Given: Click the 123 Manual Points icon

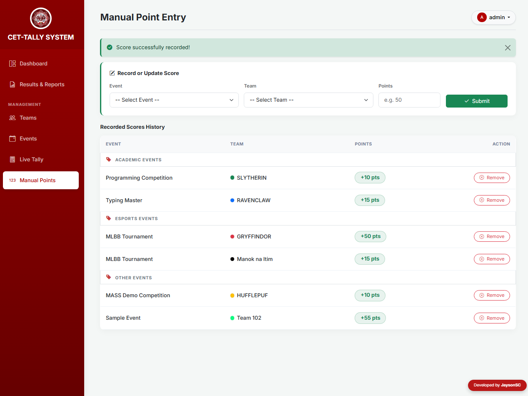Looking at the screenshot, I should 12,180.
